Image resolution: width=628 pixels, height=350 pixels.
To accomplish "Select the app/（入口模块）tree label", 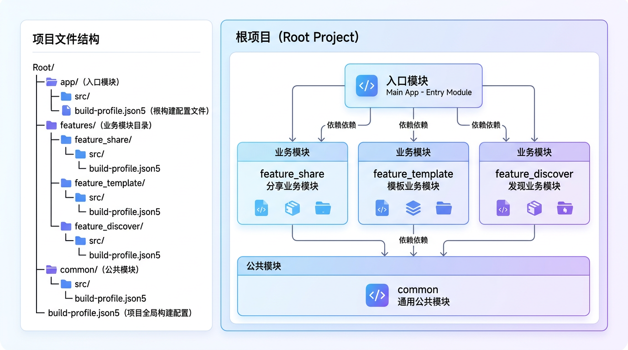I will coord(90,82).
